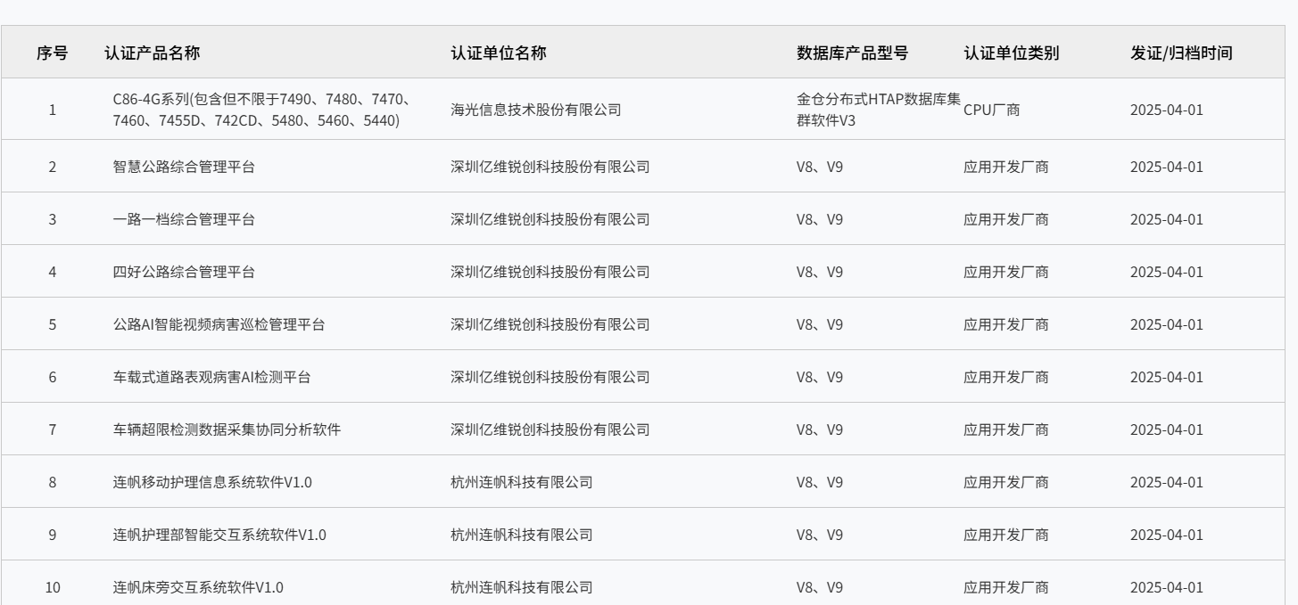Select 连帆床旁交互系统软件V1.0 entry
Screen dimensions: 1298x605
coord(198,587)
